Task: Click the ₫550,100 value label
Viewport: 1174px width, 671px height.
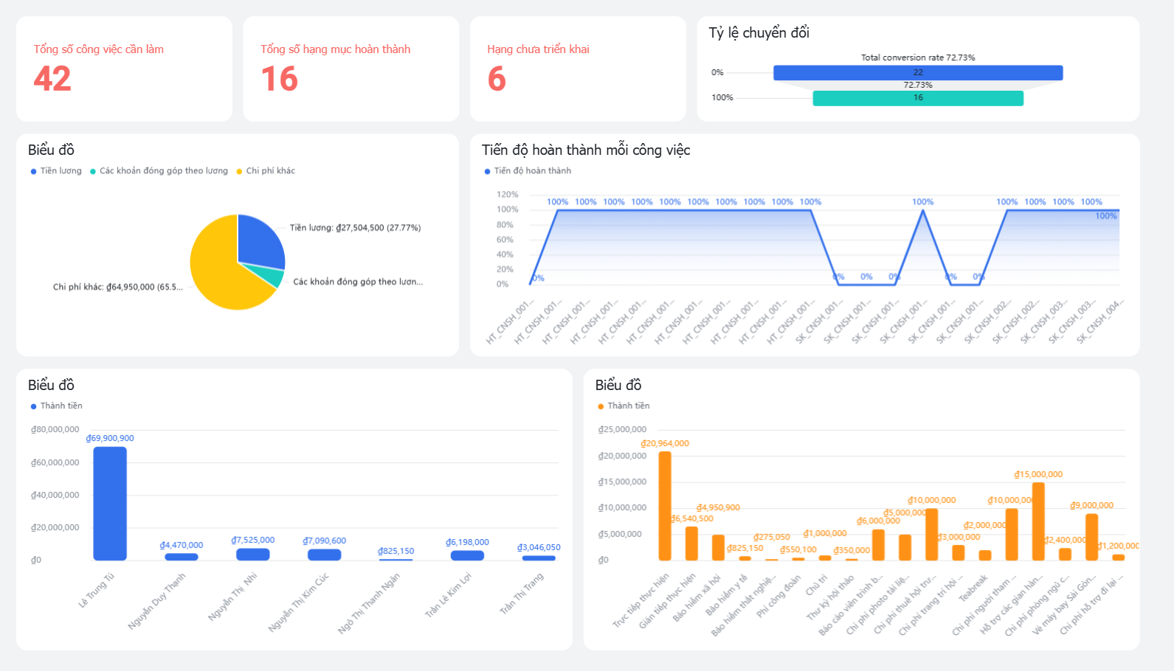Action: pos(798,549)
